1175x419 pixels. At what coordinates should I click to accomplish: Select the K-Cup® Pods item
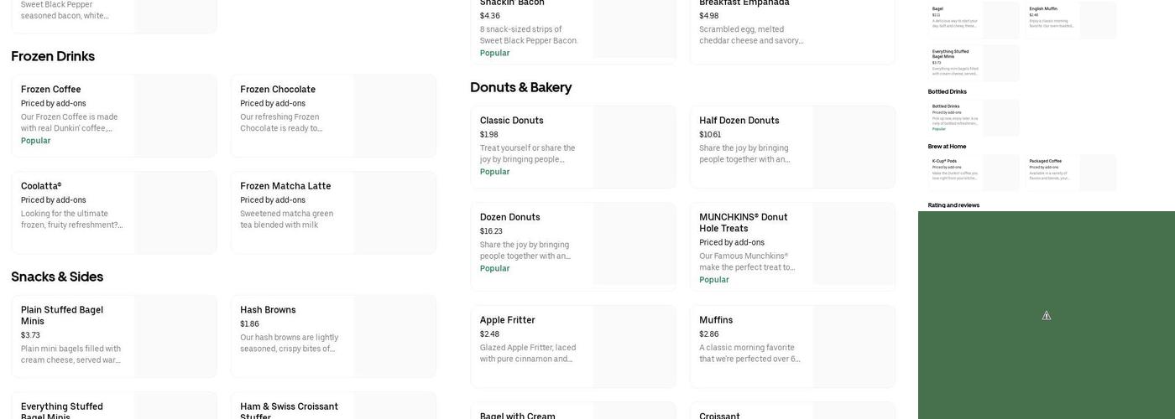pos(954,172)
